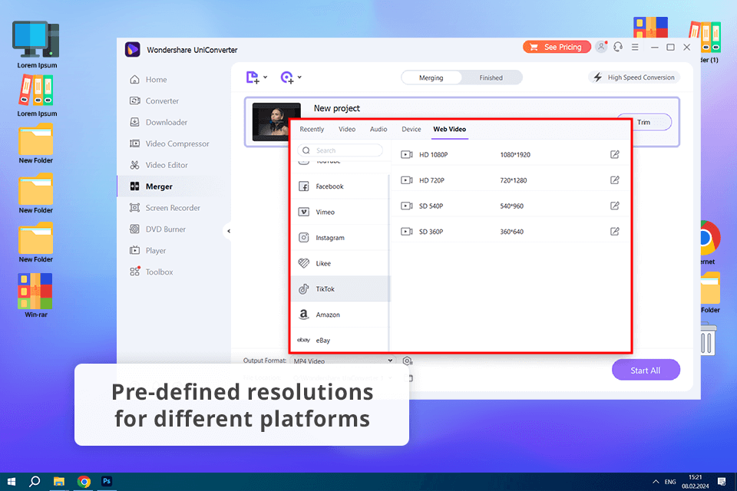Choose TikTok in platform list

click(341, 289)
